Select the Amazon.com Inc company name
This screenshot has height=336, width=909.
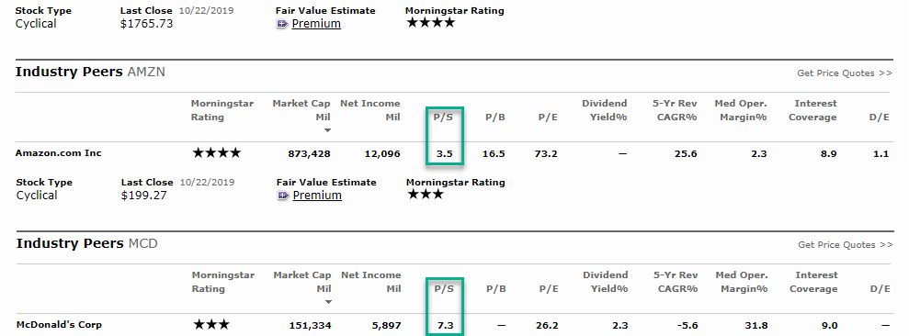click(x=59, y=153)
